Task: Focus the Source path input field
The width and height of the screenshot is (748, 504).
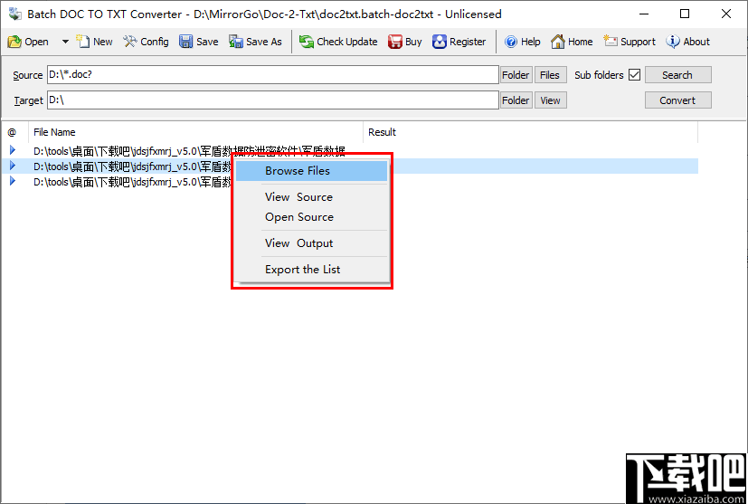Action: tap(273, 75)
